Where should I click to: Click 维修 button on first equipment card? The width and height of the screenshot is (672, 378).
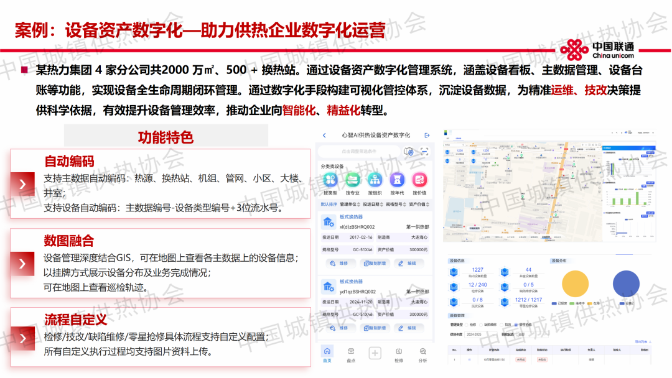pyautogui.click(x=339, y=263)
